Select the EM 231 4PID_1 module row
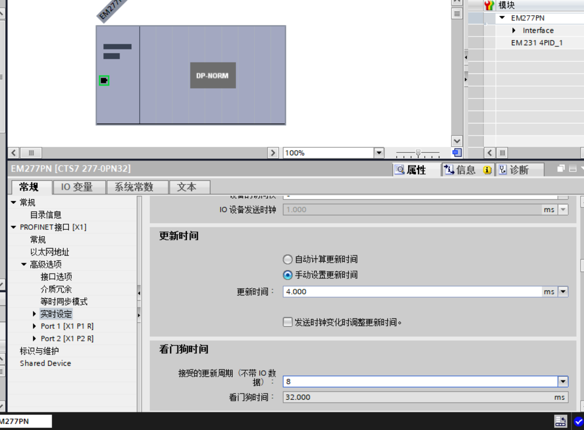Viewport: 584px width, 430px height. [537, 43]
